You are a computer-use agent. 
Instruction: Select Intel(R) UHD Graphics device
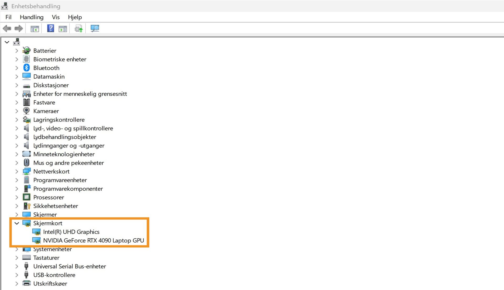[71, 232]
